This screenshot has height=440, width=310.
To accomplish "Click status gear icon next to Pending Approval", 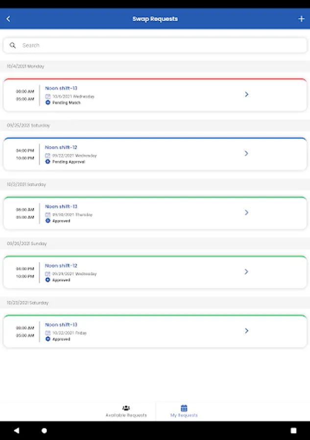I will click(48, 162).
